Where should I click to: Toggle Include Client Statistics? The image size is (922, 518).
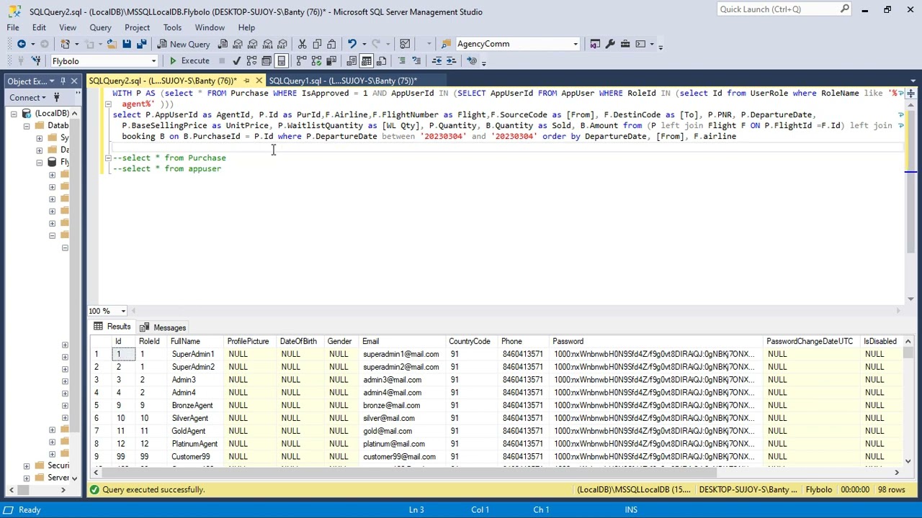[331, 61]
